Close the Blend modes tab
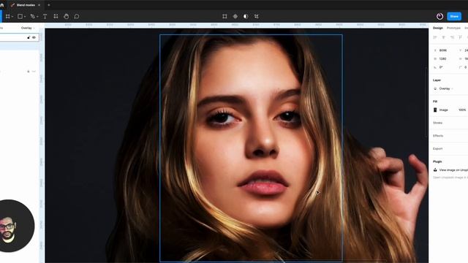Screen dimensions: 468x263 click(39, 5)
